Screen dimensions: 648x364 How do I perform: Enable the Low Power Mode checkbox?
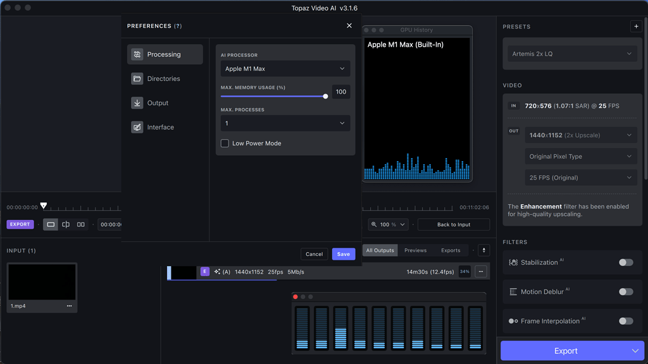pyautogui.click(x=225, y=143)
